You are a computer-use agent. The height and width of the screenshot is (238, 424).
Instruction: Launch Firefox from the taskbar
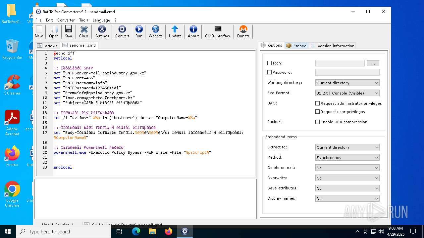pyautogui.click(x=169, y=231)
